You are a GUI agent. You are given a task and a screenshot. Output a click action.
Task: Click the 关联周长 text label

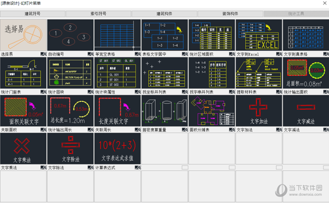[103, 130]
